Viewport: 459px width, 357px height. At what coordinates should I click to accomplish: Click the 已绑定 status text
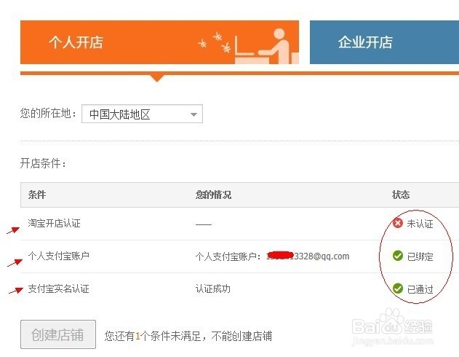click(x=420, y=256)
